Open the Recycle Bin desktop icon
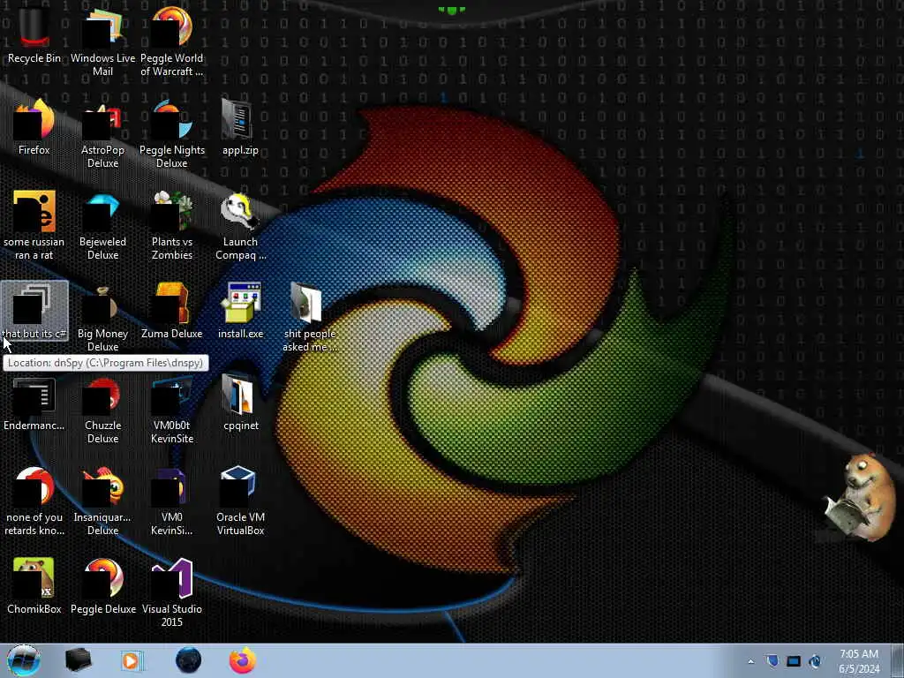The image size is (904, 678). [x=34, y=34]
